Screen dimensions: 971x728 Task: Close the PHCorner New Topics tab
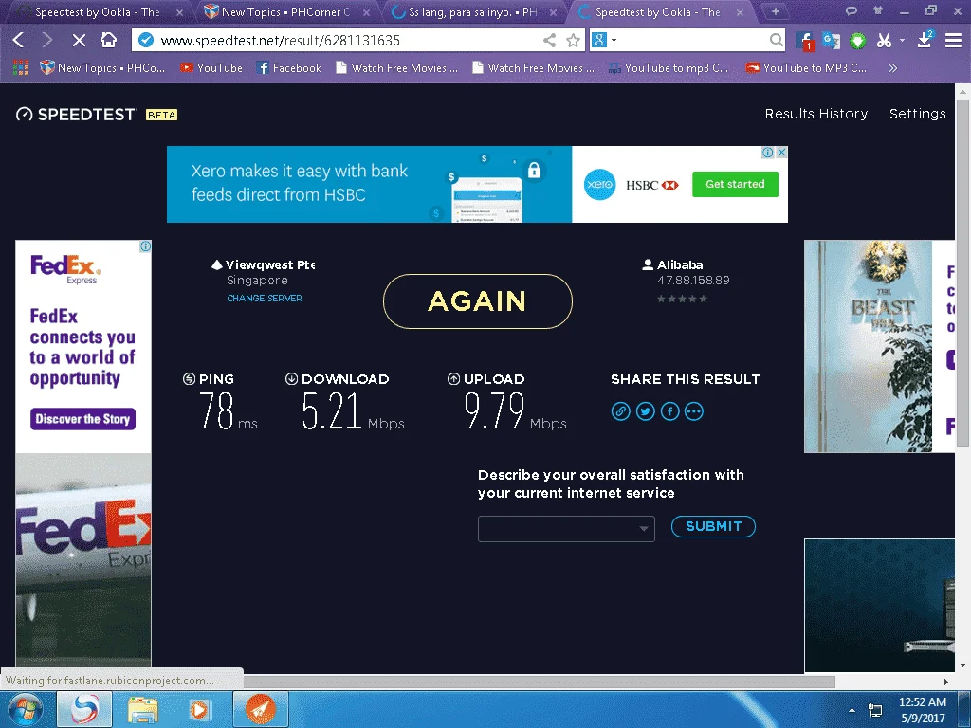[x=367, y=12]
